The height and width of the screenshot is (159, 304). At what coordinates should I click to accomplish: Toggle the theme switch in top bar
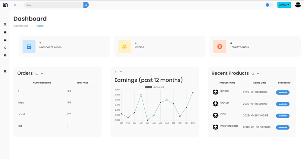(x=269, y=5)
